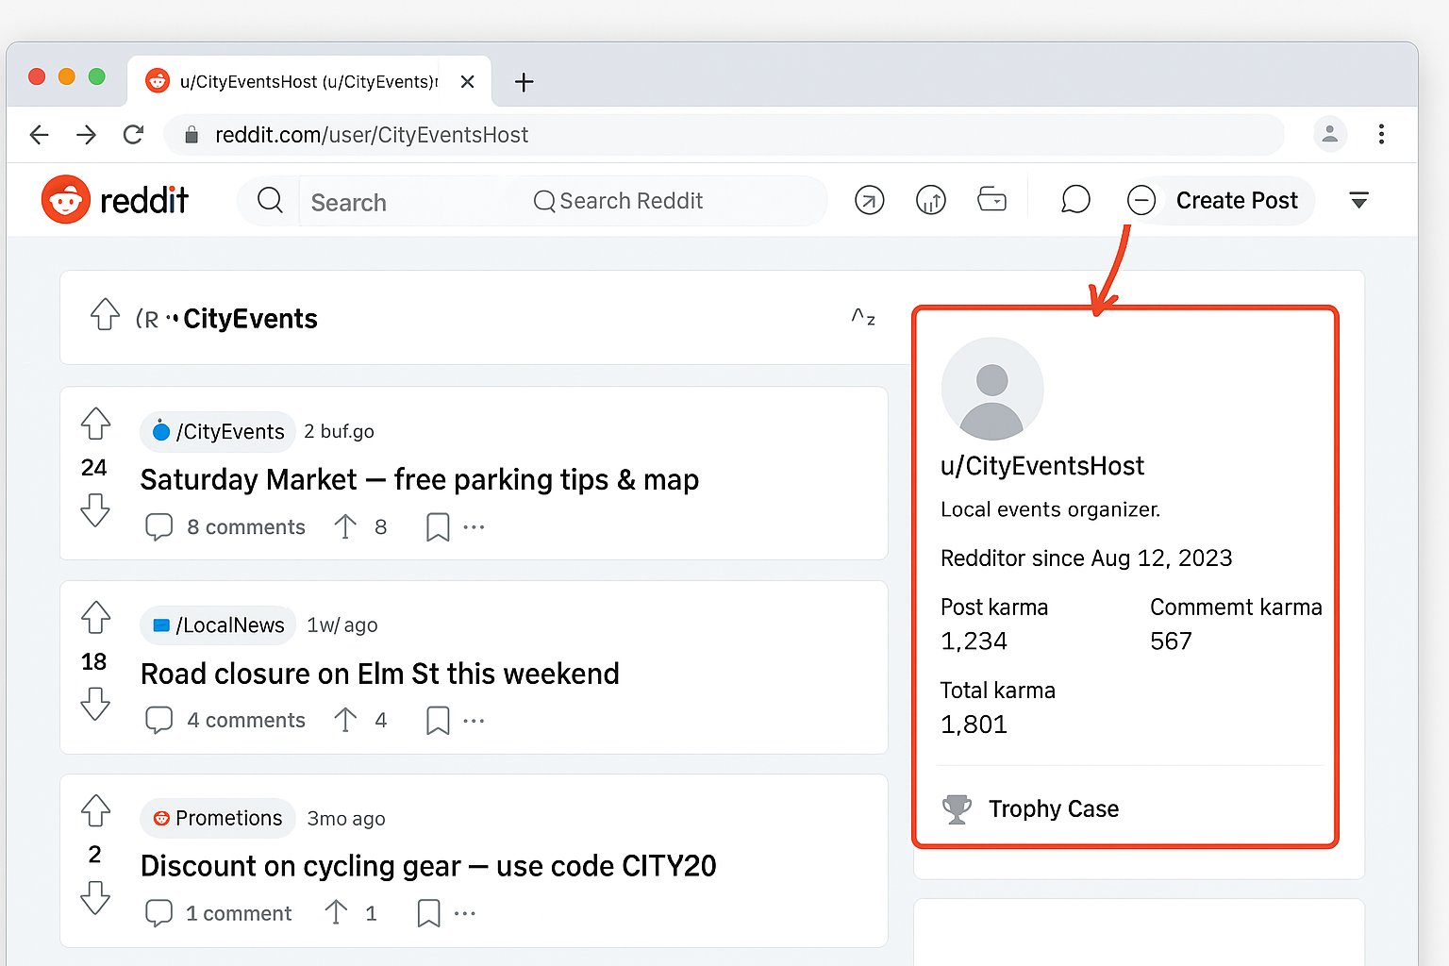Image resolution: width=1449 pixels, height=966 pixels.
Task: Click Post karma value 1,234
Action: tap(974, 641)
